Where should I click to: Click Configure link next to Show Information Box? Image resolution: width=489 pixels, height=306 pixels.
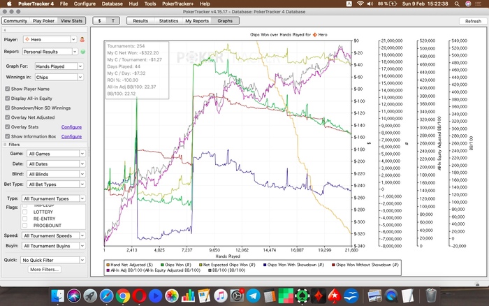(x=71, y=137)
